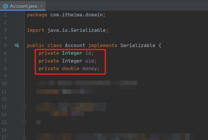Click the 'double' type on line 8
208x140 pixels.
tap(71, 68)
